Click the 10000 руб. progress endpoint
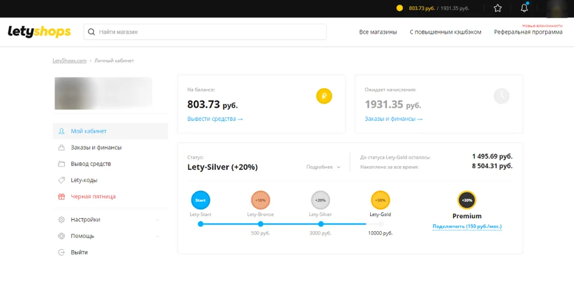 point(381,224)
